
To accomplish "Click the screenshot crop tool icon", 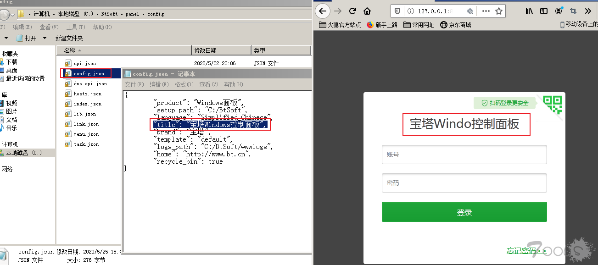I will tap(573, 11).
